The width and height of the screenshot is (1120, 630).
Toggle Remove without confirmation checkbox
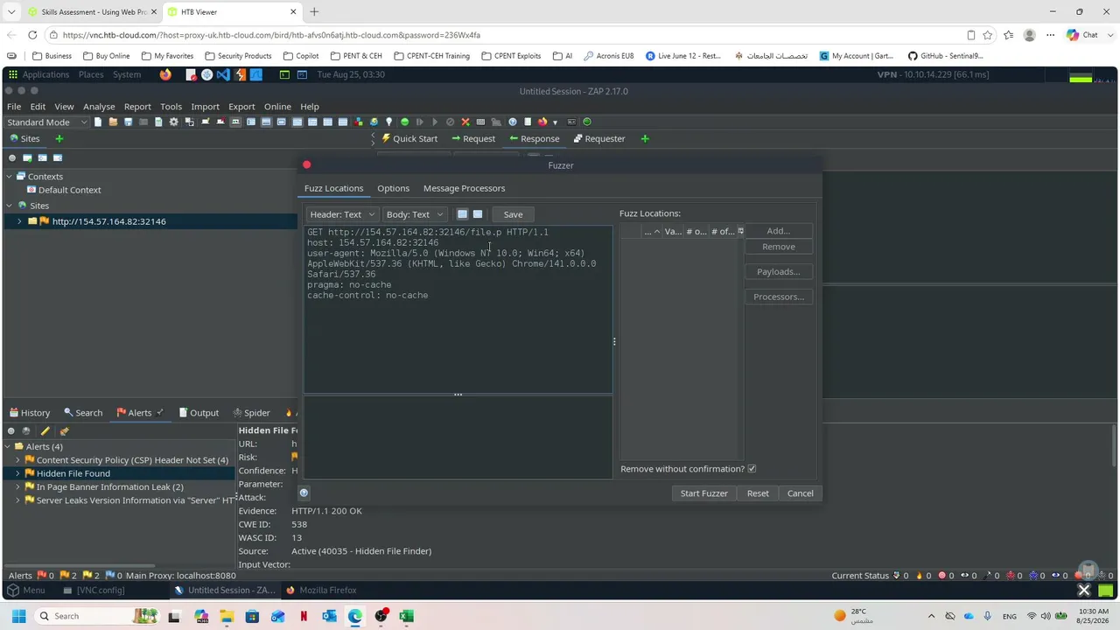coord(752,469)
